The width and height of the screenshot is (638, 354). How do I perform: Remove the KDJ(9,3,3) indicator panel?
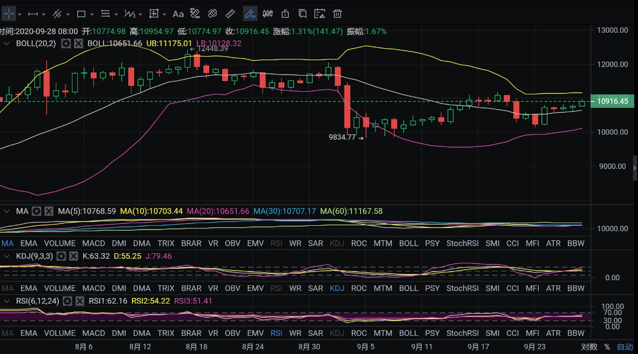(x=73, y=256)
